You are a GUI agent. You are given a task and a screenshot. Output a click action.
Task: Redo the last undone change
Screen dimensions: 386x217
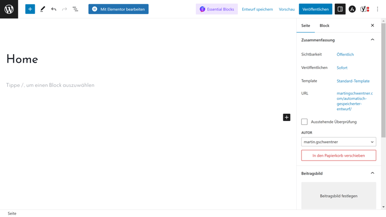pyautogui.click(x=65, y=9)
